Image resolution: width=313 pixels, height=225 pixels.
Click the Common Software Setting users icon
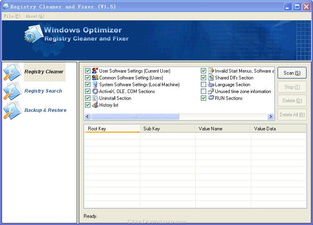(x=95, y=77)
